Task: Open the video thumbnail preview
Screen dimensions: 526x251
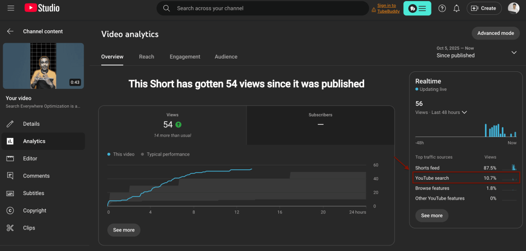Action: coord(43,66)
